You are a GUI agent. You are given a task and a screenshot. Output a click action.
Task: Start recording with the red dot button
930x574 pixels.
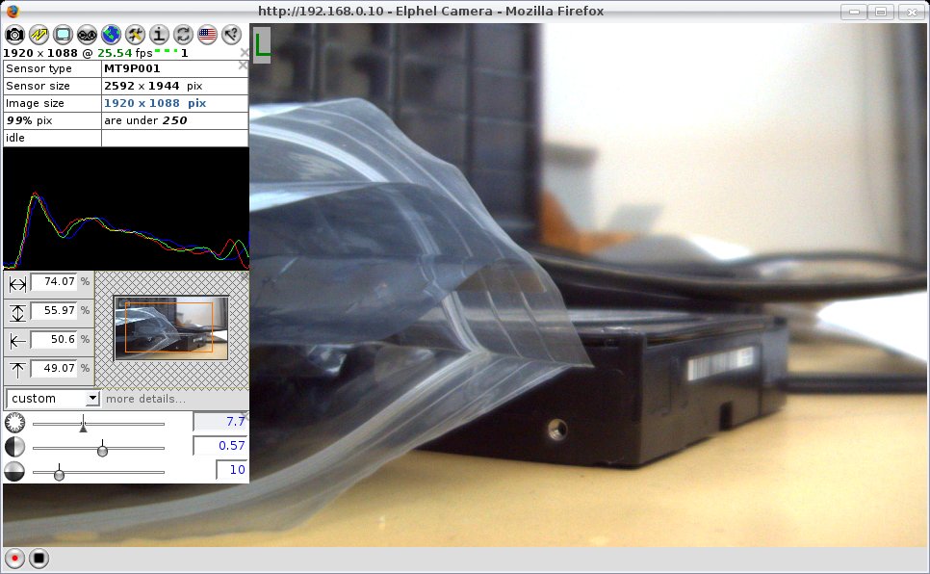click(14, 558)
